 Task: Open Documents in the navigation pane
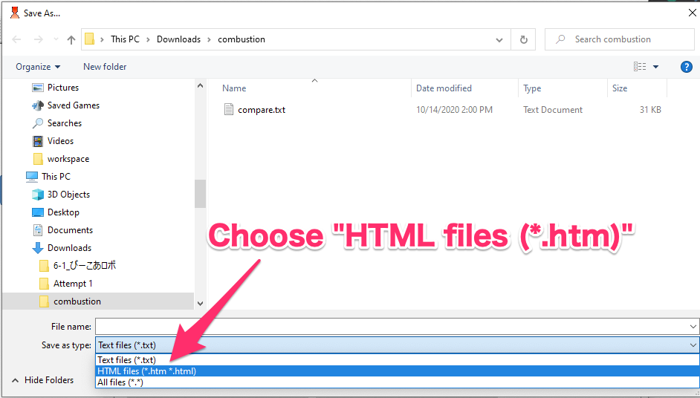pos(70,230)
